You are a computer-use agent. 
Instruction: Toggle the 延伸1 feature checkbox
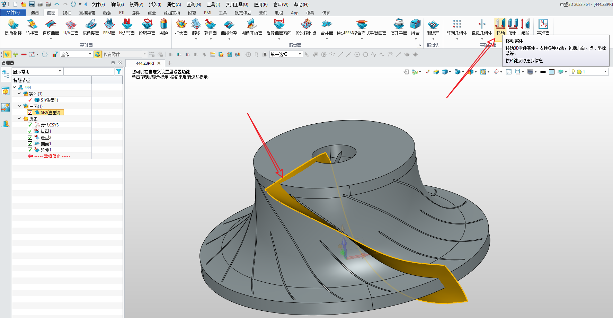coord(30,150)
